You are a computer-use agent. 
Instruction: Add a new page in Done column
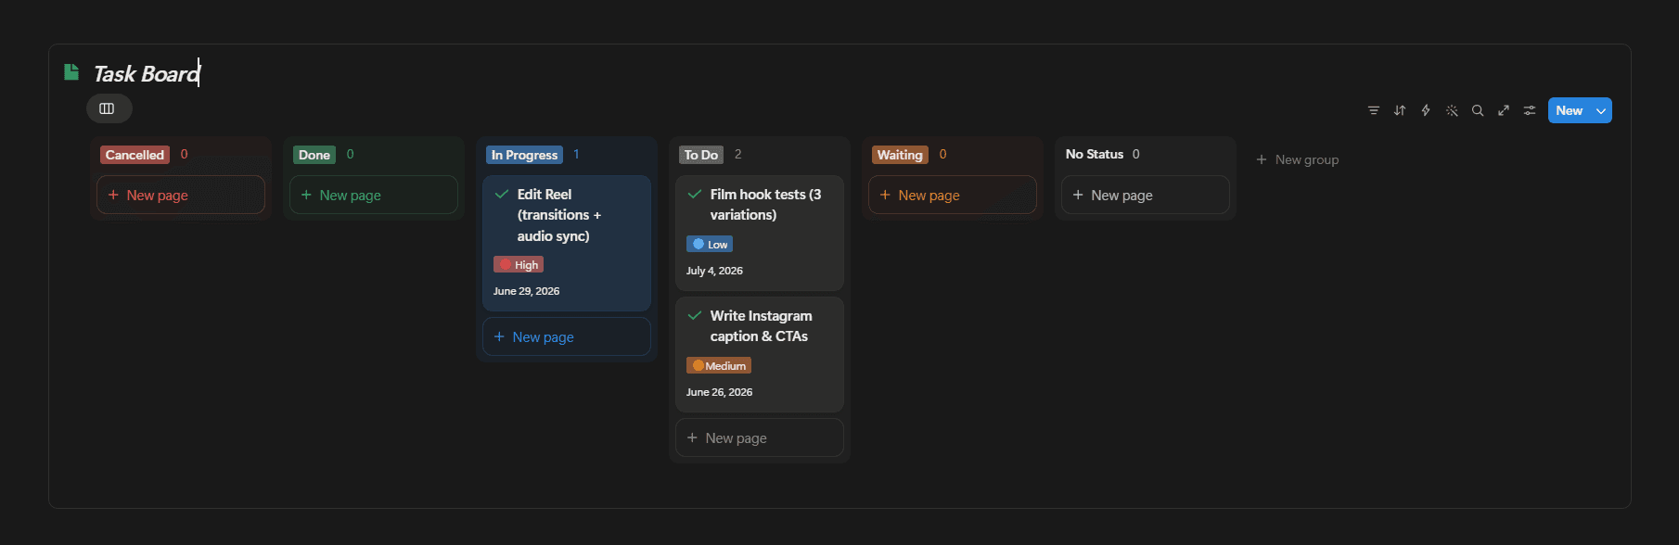pyautogui.click(x=374, y=195)
